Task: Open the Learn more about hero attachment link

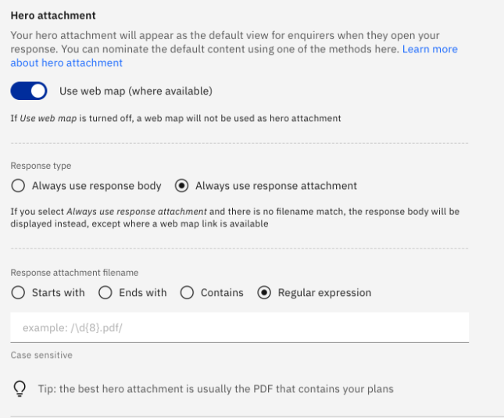Action: click(430, 49)
